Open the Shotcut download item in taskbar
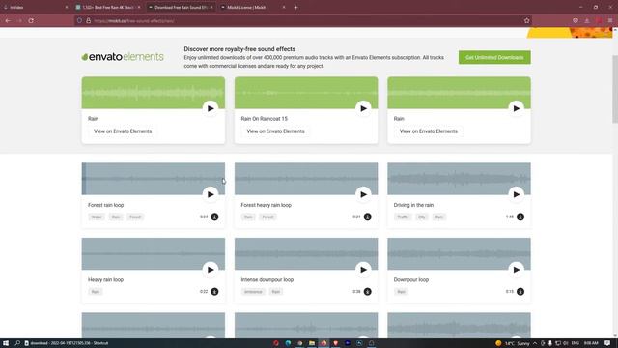618x348 pixels. pos(67,343)
